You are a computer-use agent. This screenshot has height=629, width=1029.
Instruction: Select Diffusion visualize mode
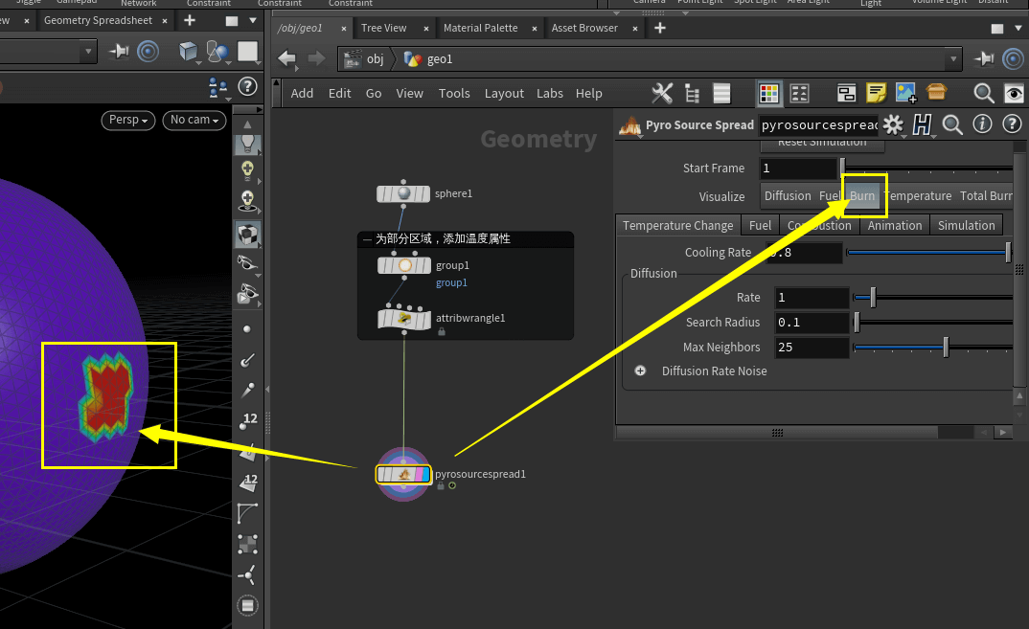788,195
